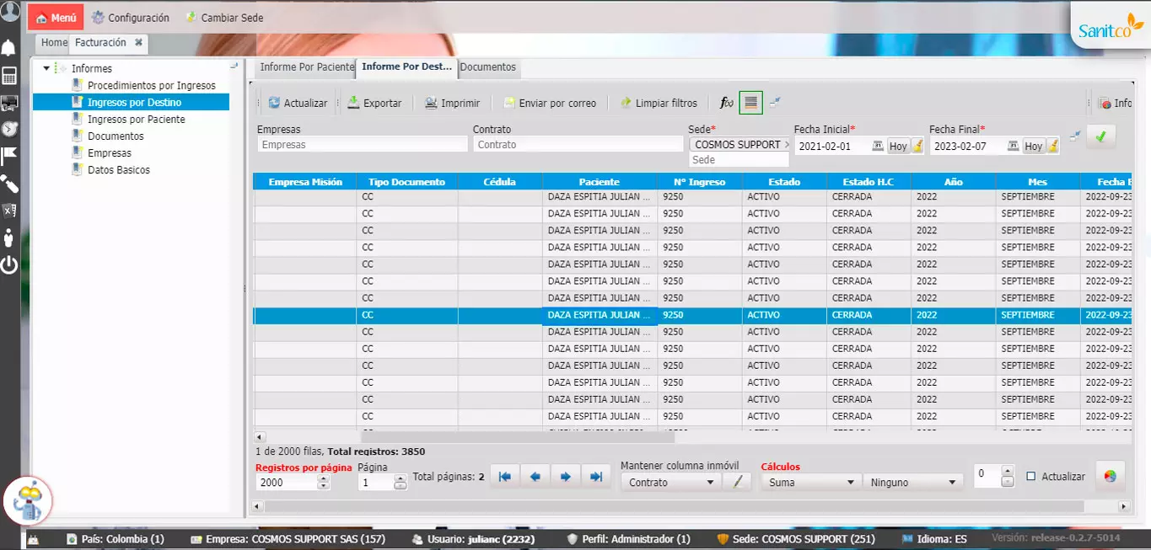Screen dimensions: 1151x550
Task: Go to the last page arrow
Action: [x=595, y=477]
